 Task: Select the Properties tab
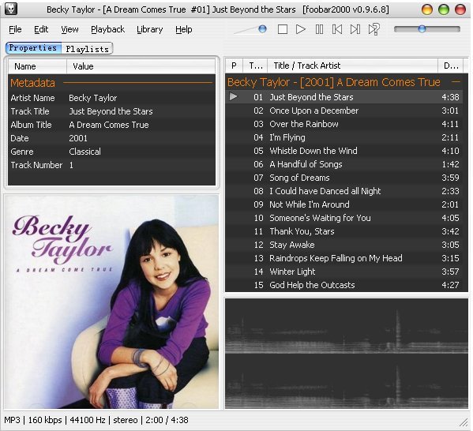point(33,48)
